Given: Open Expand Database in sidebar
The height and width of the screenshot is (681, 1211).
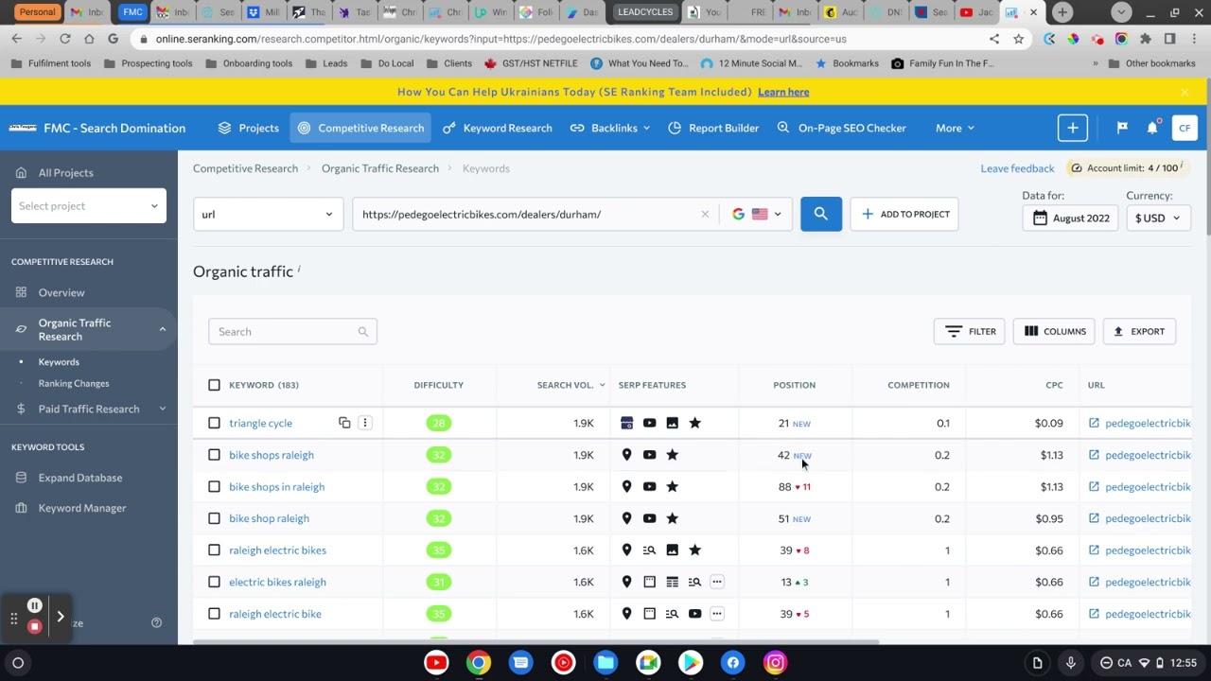Looking at the screenshot, I should pos(80,478).
